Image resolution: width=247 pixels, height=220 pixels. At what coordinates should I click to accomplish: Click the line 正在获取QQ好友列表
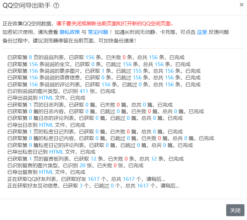(86, 179)
